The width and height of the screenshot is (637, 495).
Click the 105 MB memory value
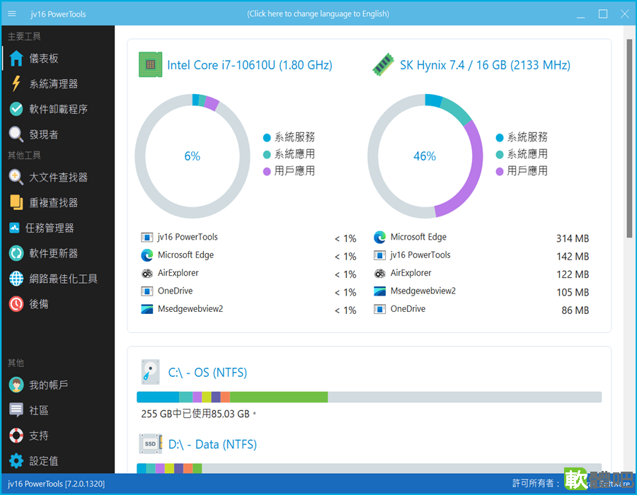pos(573,292)
